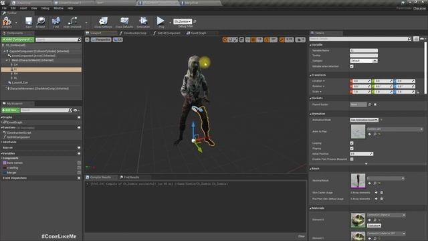428x241 pixels.
Task: Open My Blueprint view options eye icon
Action: 76,110
